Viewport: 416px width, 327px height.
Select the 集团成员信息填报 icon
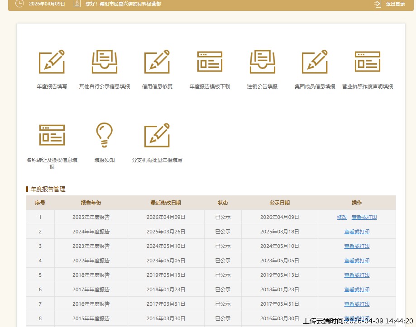pos(315,62)
